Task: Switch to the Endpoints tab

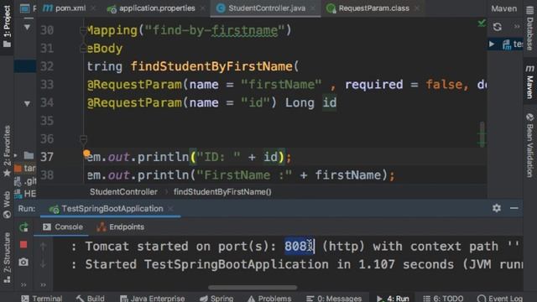Action: [x=121, y=227]
